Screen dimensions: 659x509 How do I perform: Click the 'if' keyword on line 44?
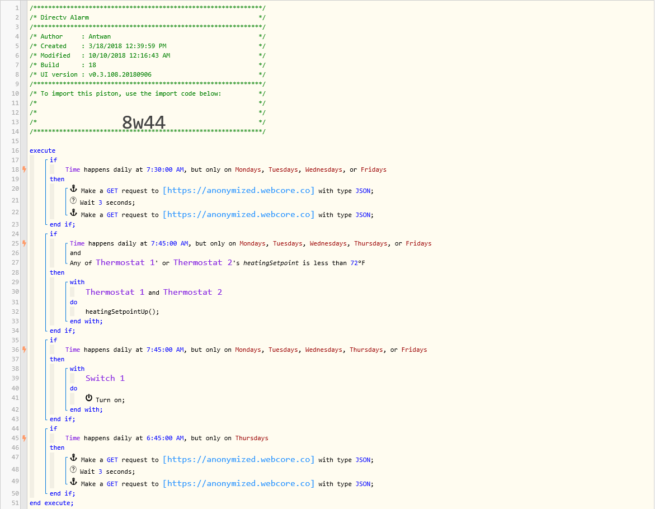click(x=53, y=428)
